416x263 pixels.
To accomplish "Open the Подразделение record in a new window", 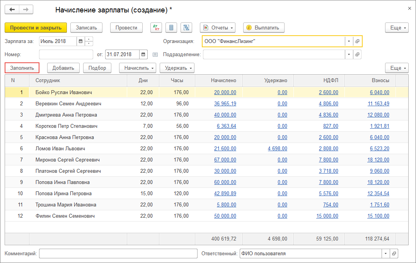I will pyautogui.click(x=357, y=55).
